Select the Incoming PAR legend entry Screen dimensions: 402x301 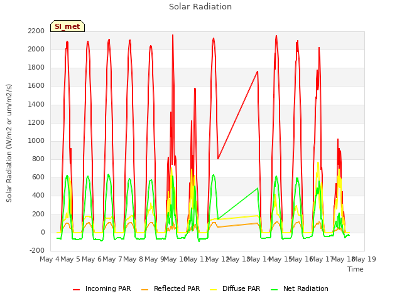[x=102, y=288]
